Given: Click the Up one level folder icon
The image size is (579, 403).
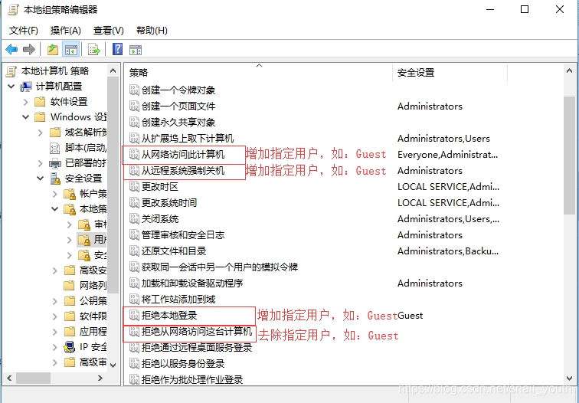Looking at the screenshot, I should click(x=53, y=50).
